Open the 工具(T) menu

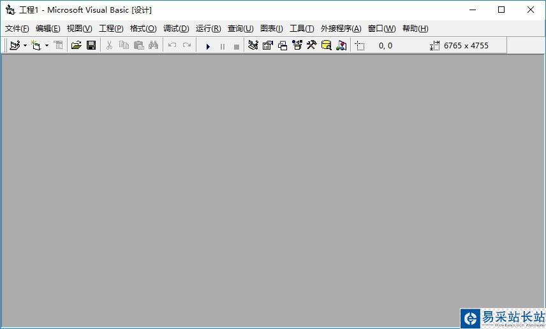[302, 29]
